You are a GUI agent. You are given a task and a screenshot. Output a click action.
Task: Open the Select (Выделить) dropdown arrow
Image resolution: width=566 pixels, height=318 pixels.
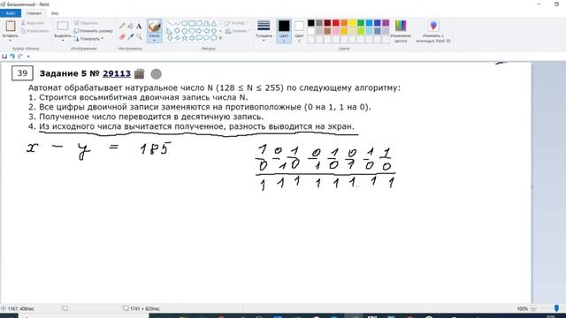click(63, 40)
